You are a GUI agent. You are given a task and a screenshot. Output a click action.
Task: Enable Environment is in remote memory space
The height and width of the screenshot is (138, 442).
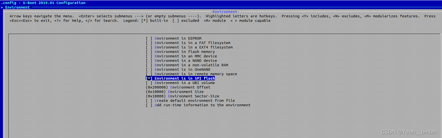tap(191, 74)
